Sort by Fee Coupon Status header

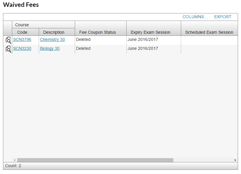(x=97, y=32)
